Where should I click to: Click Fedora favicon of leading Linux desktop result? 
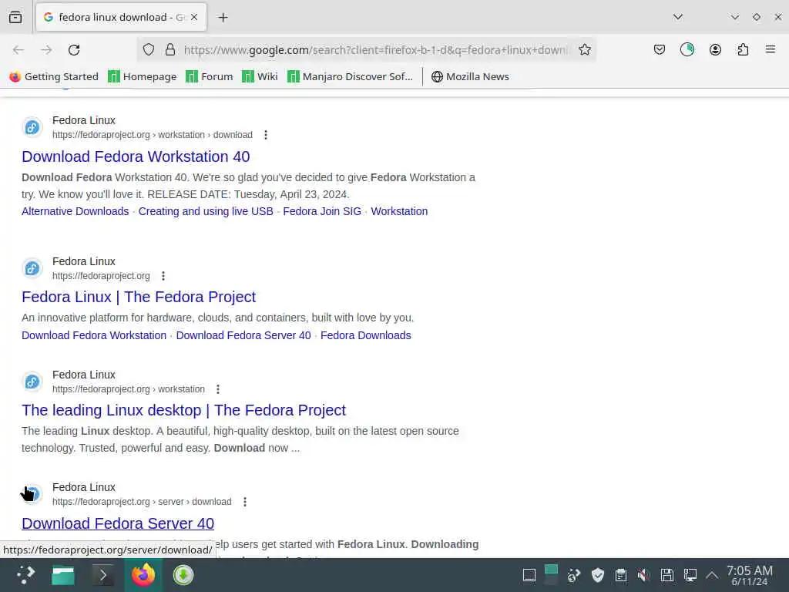click(x=32, y=382)
